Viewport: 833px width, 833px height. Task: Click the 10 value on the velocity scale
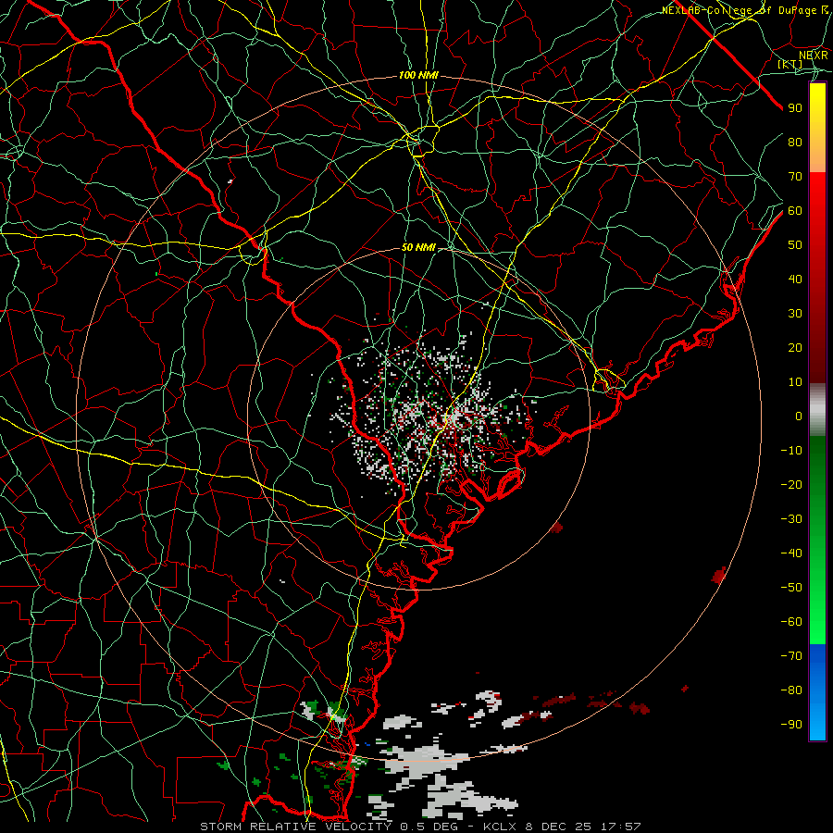click(x=795, y=382)
